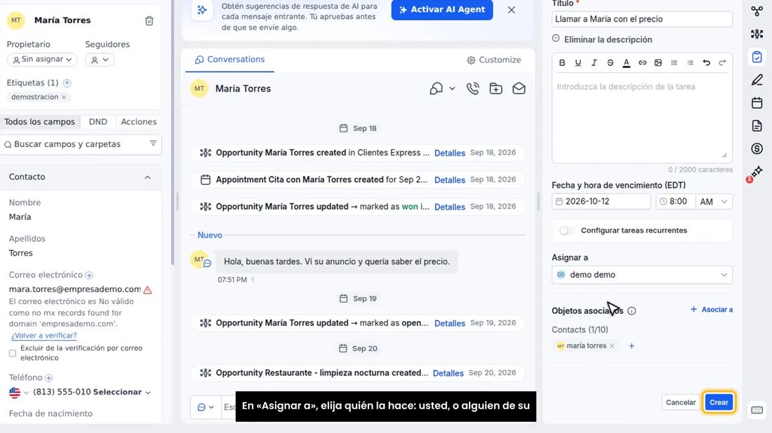Switch to the DND tab
This screenshot has height=433, width=772.
[98, 122]
